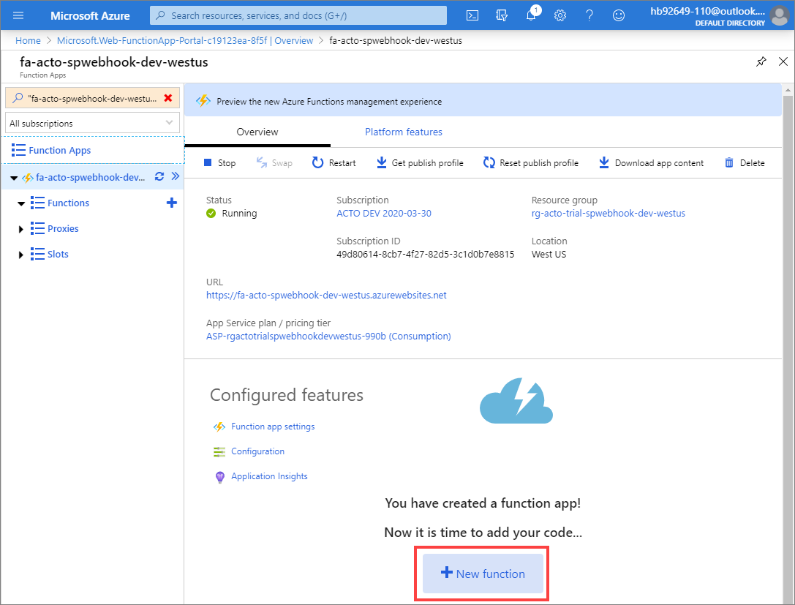This screenshot has width=795, height=605.
Task: Open the Directory and subscription filter icon
Action: 502,15
